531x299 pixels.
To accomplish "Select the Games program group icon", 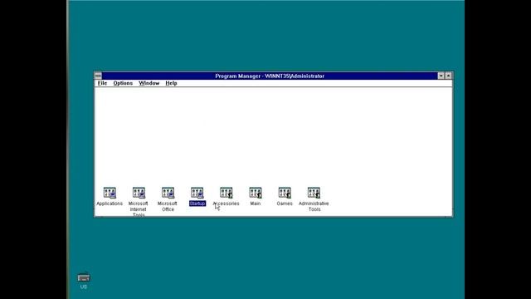I will (x=285, y=193).
